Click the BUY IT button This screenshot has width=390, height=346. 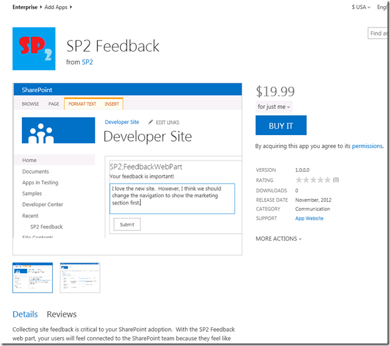pyautogui.click(x=281, y=125)
